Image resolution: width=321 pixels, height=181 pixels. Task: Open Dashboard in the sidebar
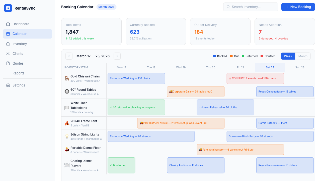point(27,24)
